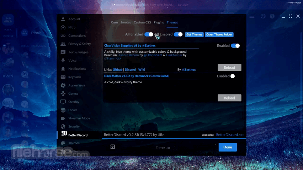Open the Locale globe icon
Viewport: 303px width, 170px height.
[x=63, y=110]
